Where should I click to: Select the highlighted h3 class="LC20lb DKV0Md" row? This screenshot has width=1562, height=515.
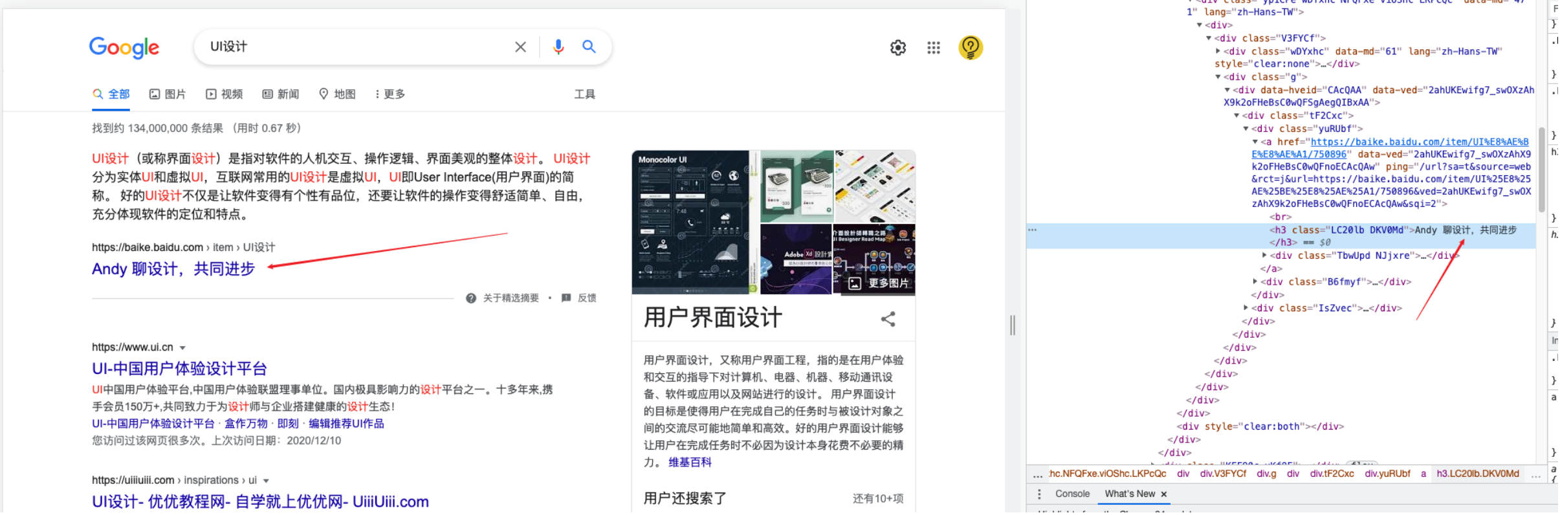click(1281, 236)
